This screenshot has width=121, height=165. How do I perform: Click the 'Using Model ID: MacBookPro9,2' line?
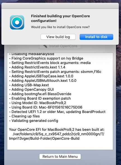coord(37,103)
